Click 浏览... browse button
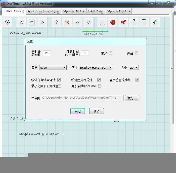The height and width of the screenshot is (173, 176). (x=132, y=98)
